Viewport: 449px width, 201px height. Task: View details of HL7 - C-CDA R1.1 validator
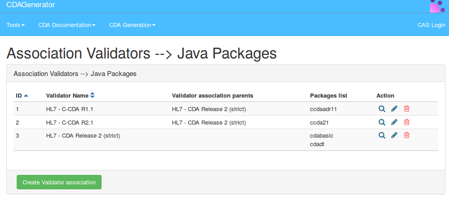coord(382,109)
